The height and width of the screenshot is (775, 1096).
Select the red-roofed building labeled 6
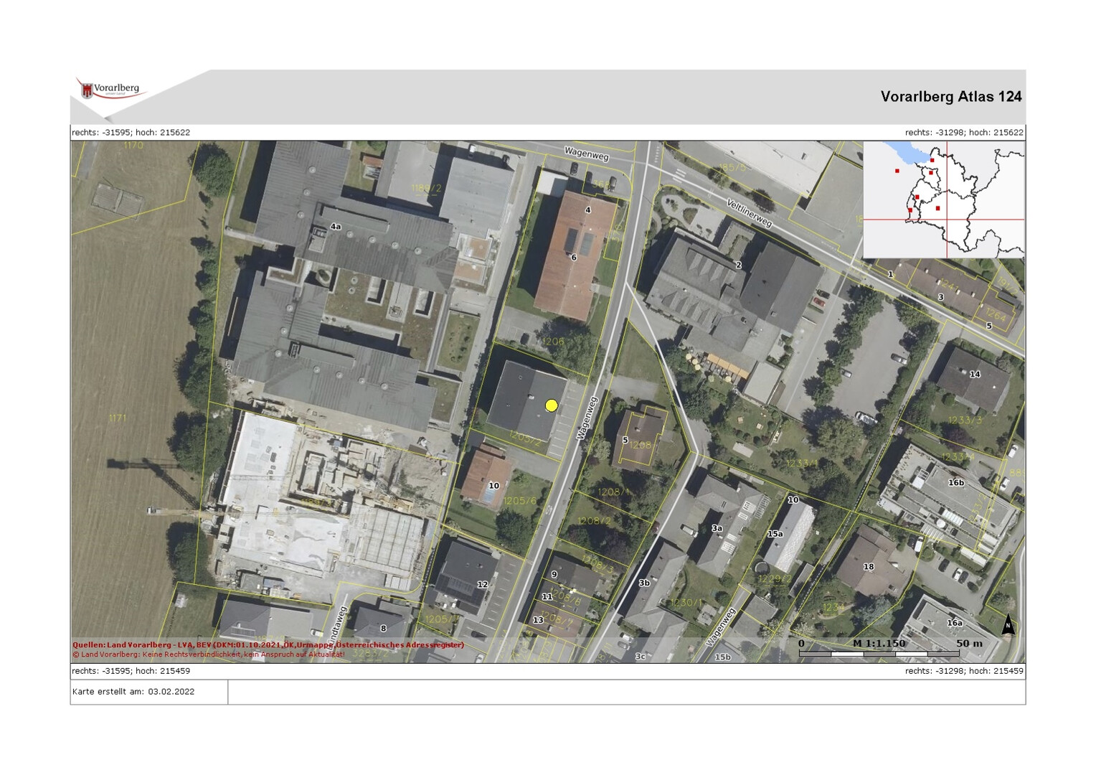pyautogui.click(x=573, y=257)
